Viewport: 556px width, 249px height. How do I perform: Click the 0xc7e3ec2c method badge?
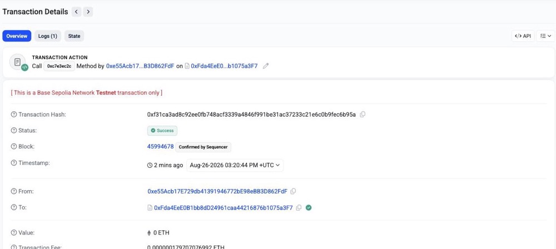(59, 66)
